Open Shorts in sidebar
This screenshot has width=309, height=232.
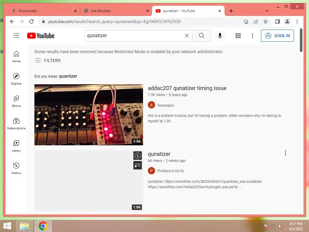click(16, 101)
